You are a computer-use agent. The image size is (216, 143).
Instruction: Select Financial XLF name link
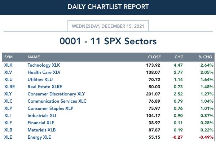[41, 123]
